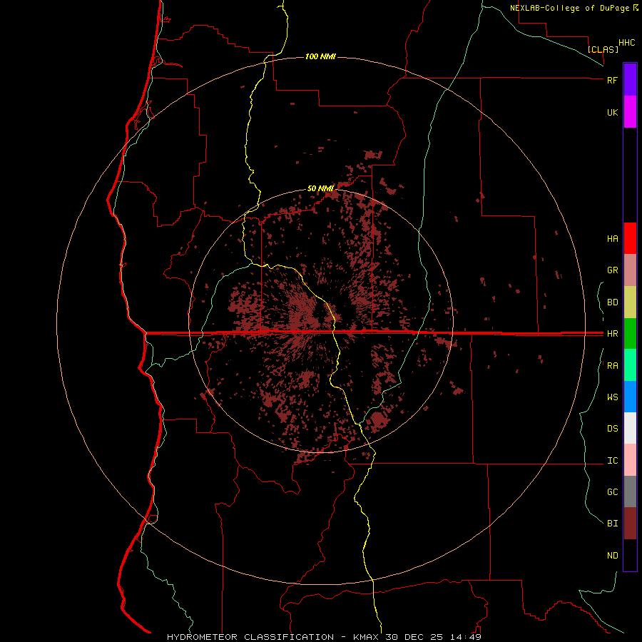Screen dimensions: 642x642
Task: Click the IC legend label
Action: (x=612, y=461)
